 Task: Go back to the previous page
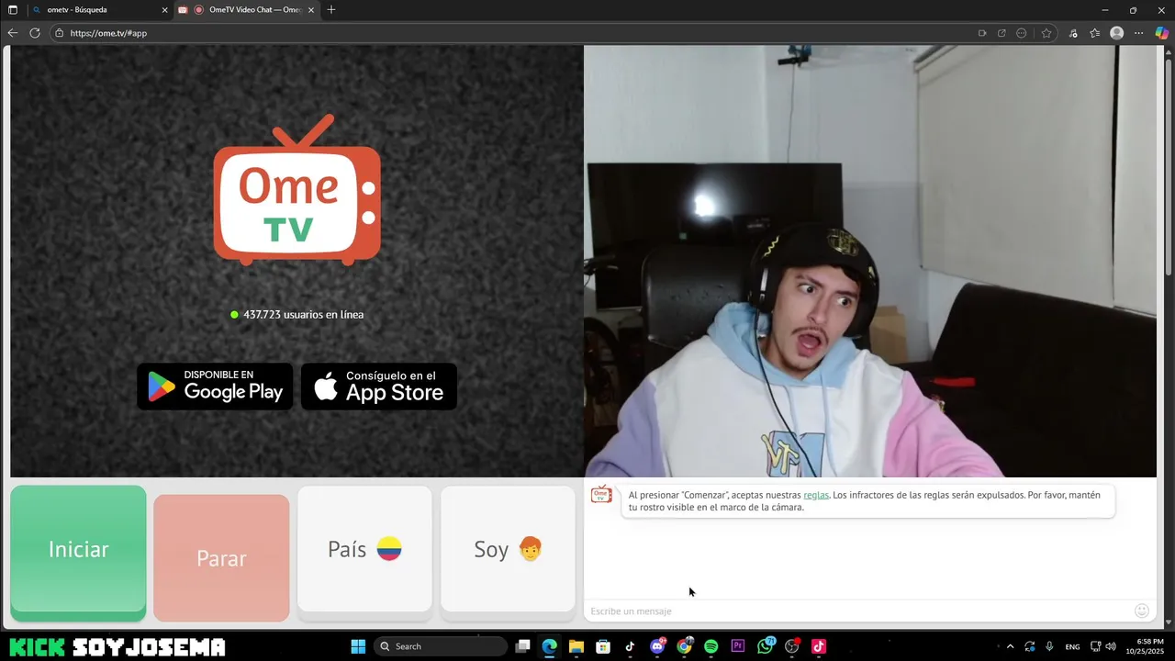click(13, 33)
